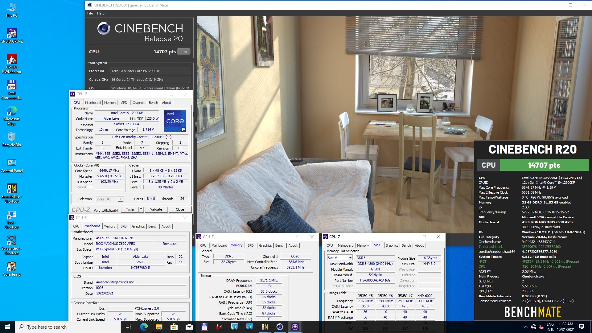Open the Recycle Bin

click(11, 139)
